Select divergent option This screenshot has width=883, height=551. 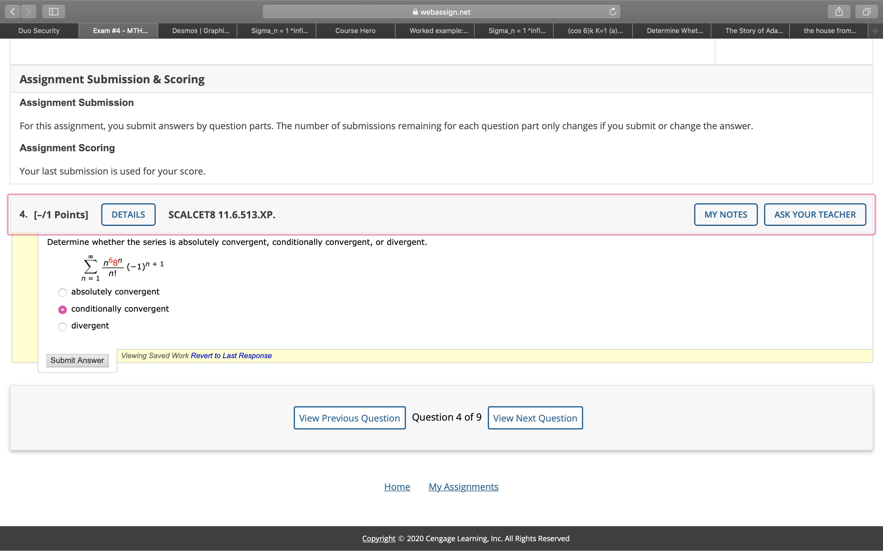[63, 327]
